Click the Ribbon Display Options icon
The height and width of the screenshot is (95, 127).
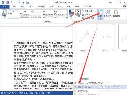[x=110, y=3]
